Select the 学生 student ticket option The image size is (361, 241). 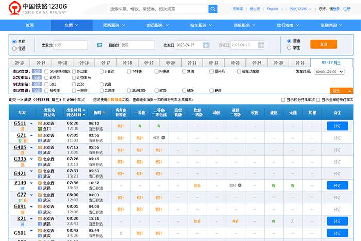click(289, 48)
